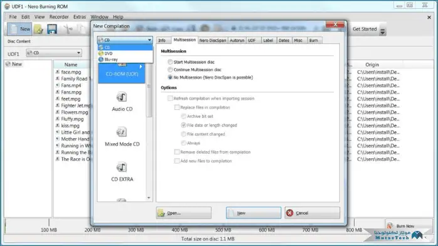Close the inner document with the X
The image size is (438, 246).
[x=429, y=18]
